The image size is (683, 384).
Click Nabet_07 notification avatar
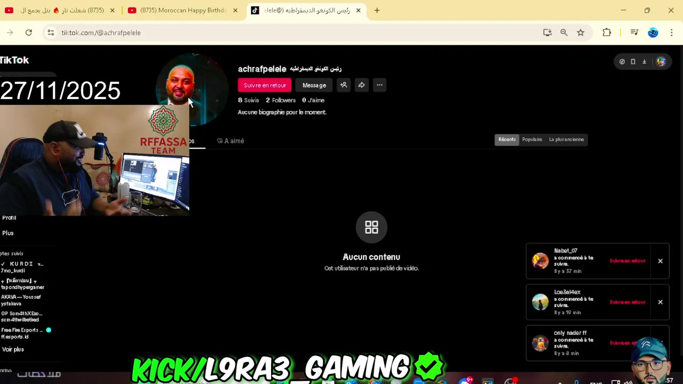(x=540, y=261)
